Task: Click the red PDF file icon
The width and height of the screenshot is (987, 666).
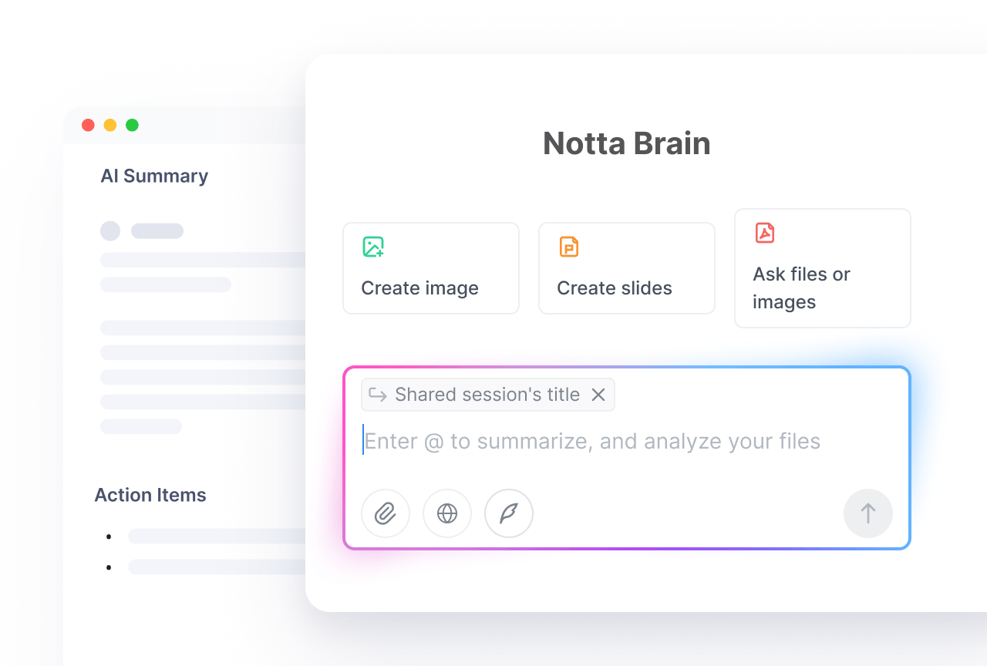Action: coord(765,233)
